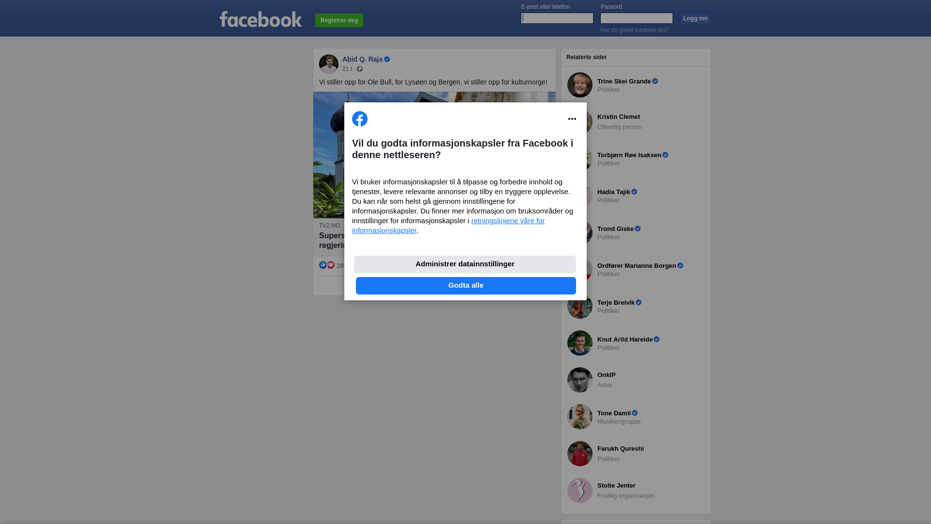The height and width of the screenshot is (524, 931).
Task: Focus the E-post eller telefon field
Action: 557,18
